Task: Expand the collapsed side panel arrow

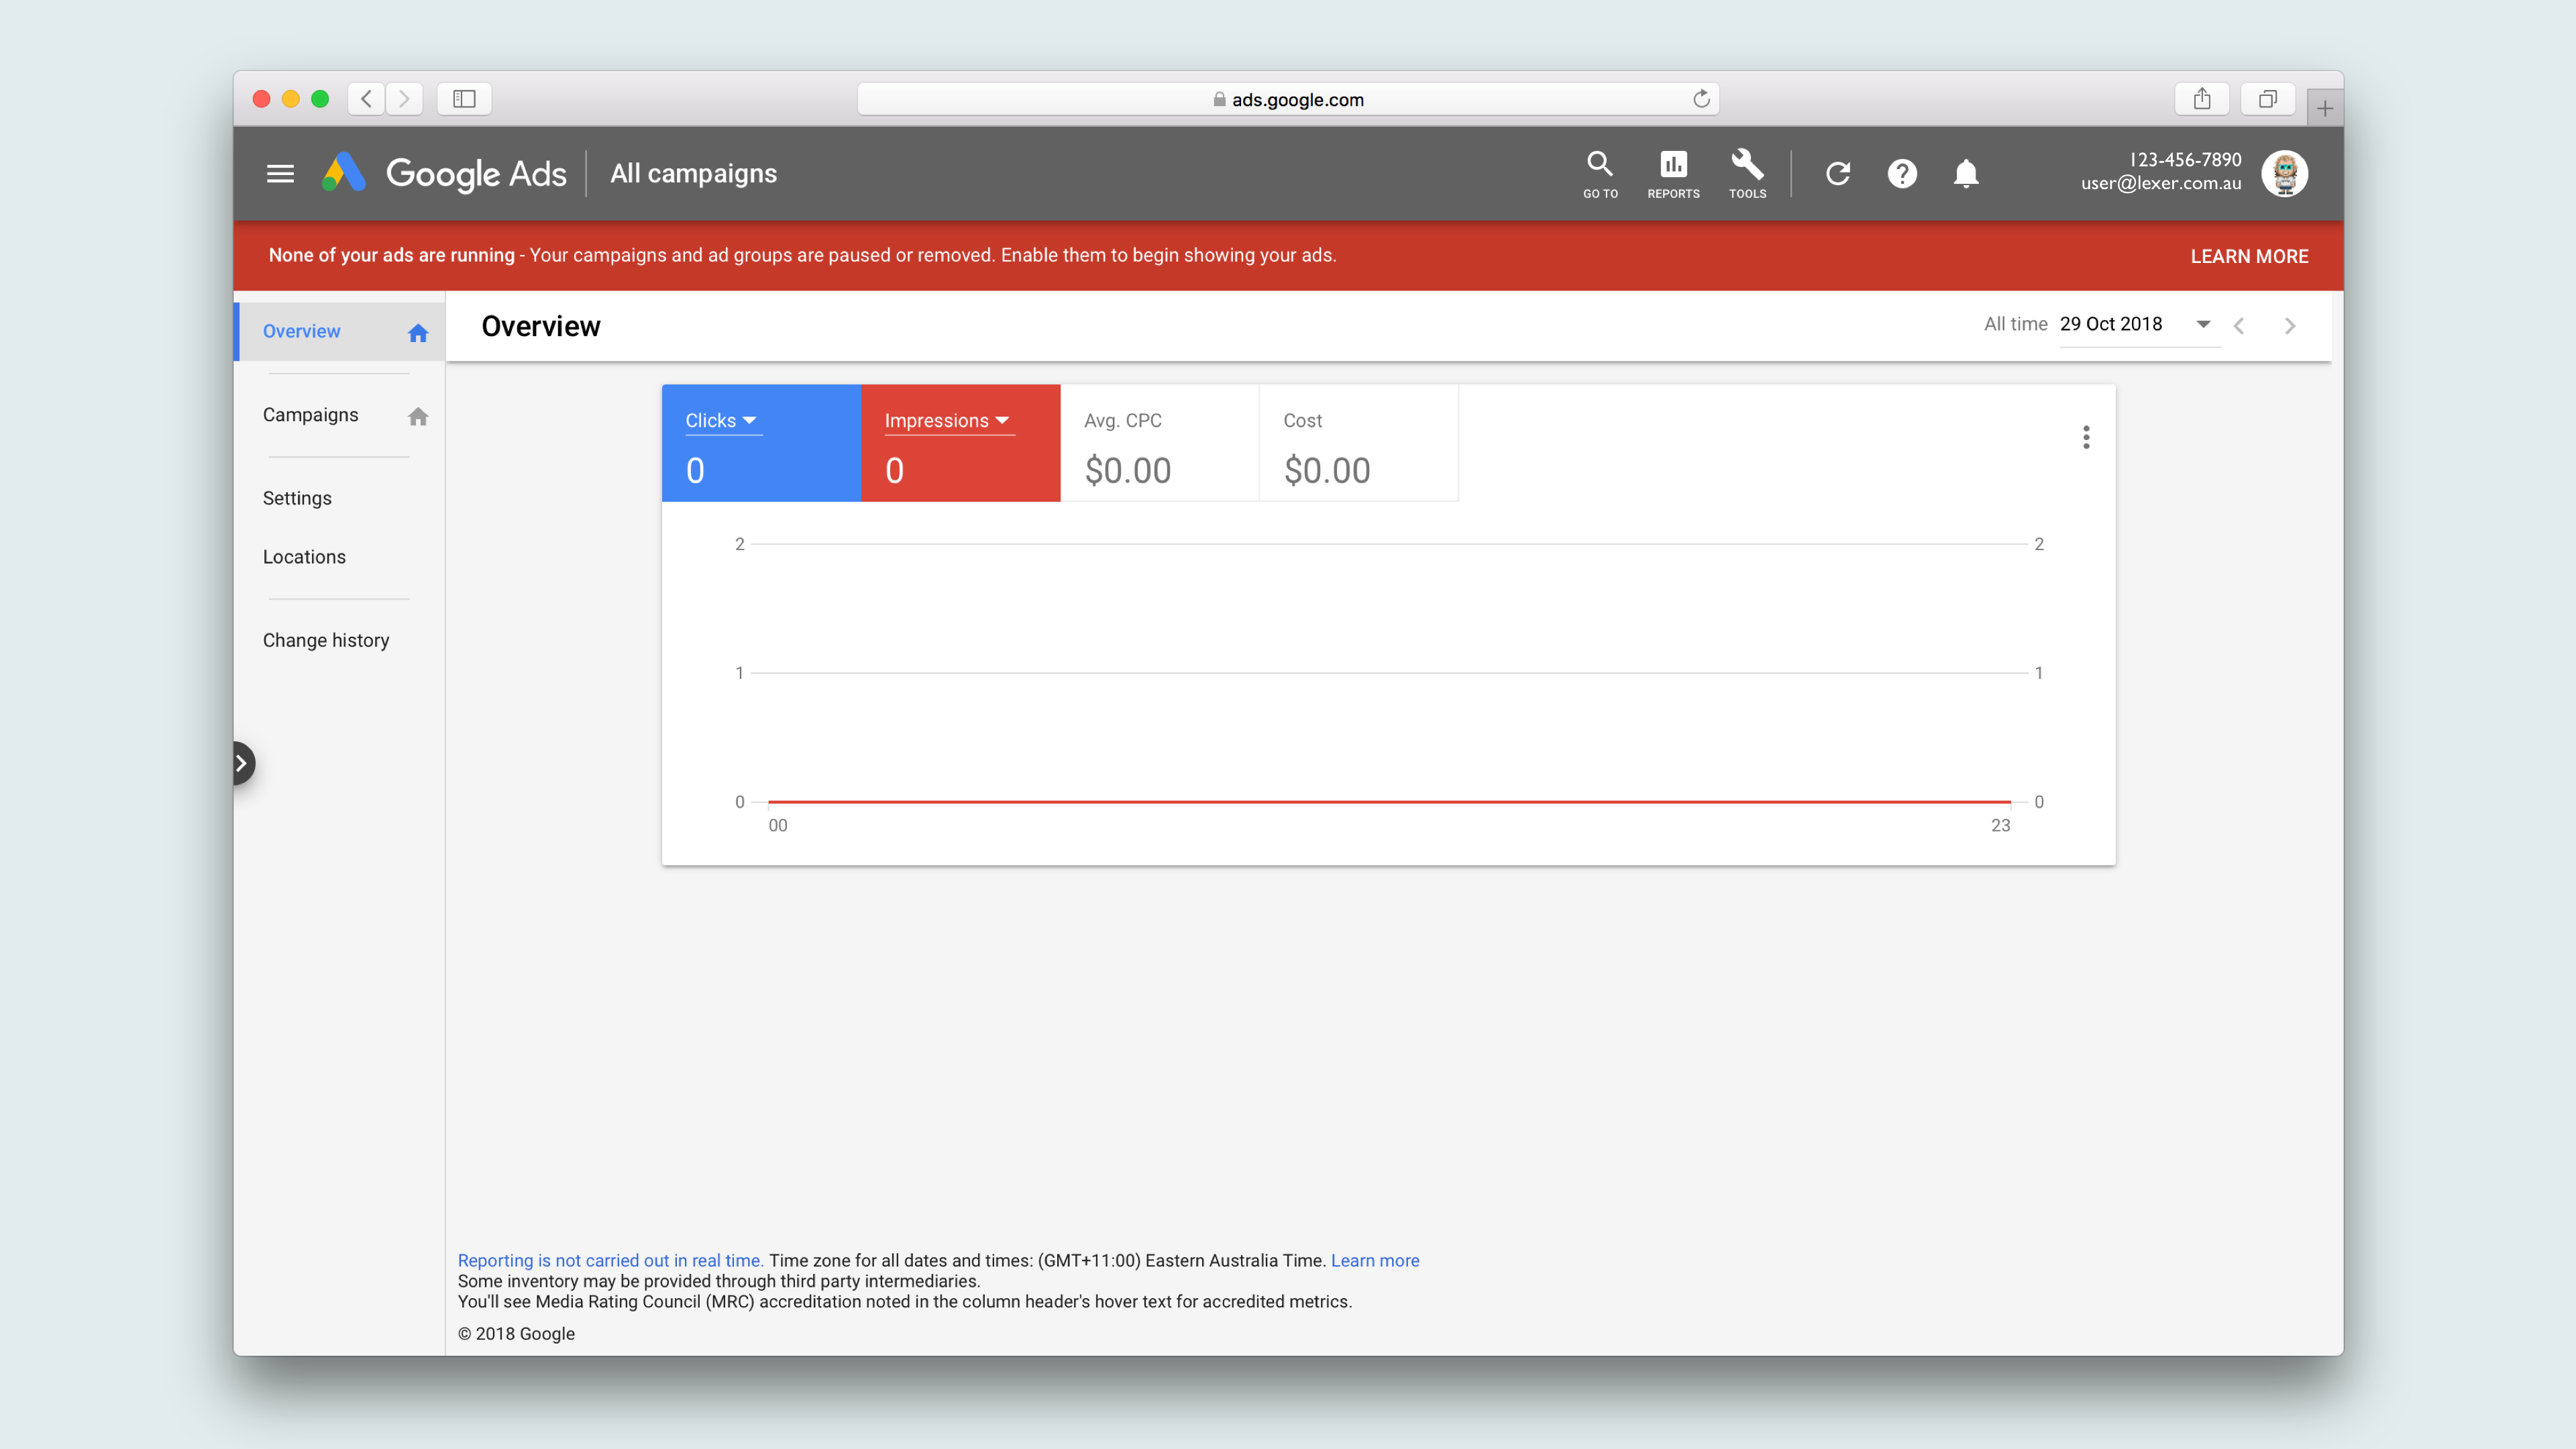Action: click(x=241, y=764)
